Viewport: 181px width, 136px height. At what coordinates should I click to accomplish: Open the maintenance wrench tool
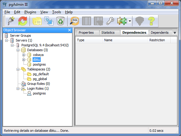(110, 21)
